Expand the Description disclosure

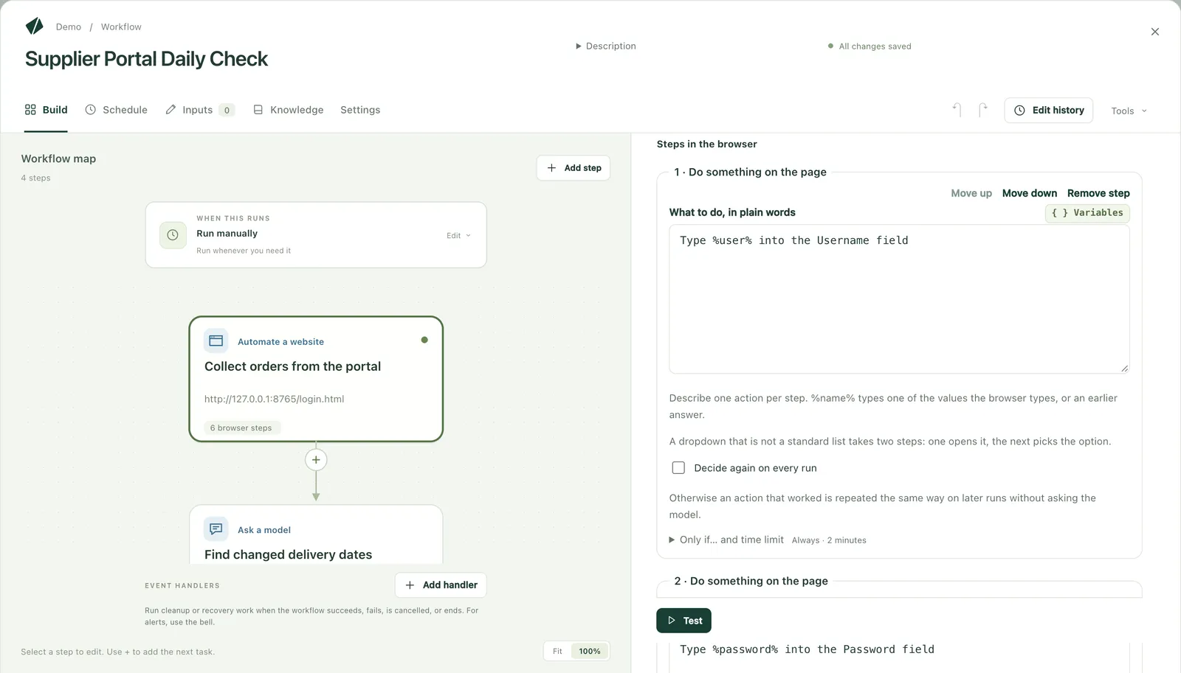(606, 46)
